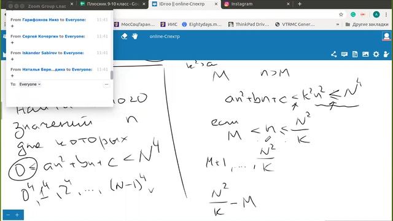Open the board chat icon
This screenshot has height=221, width=393.
coord(344,54)
